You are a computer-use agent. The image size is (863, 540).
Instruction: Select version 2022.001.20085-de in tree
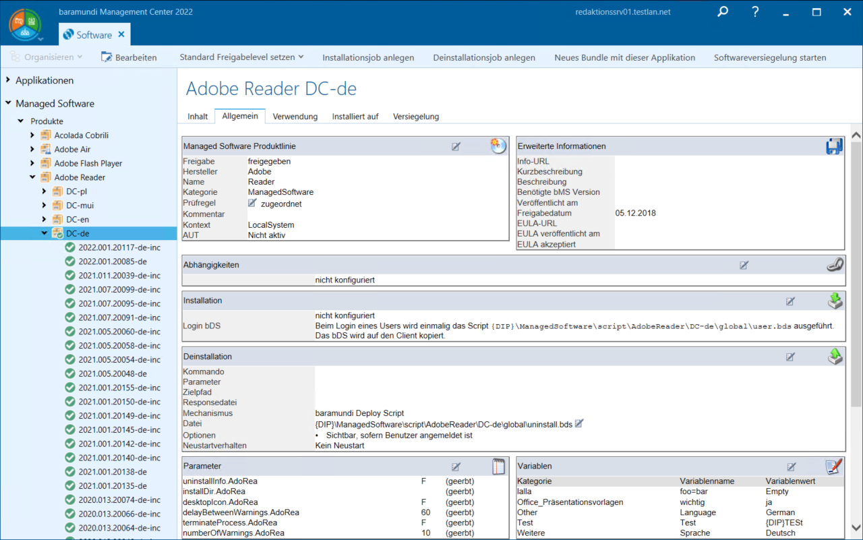[x=112, y=262]
